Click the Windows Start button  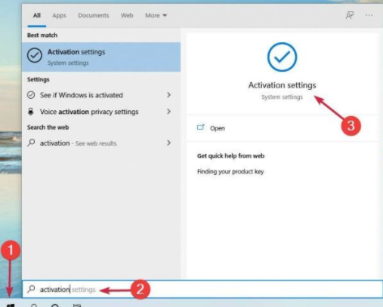click(x=10, y=305)
